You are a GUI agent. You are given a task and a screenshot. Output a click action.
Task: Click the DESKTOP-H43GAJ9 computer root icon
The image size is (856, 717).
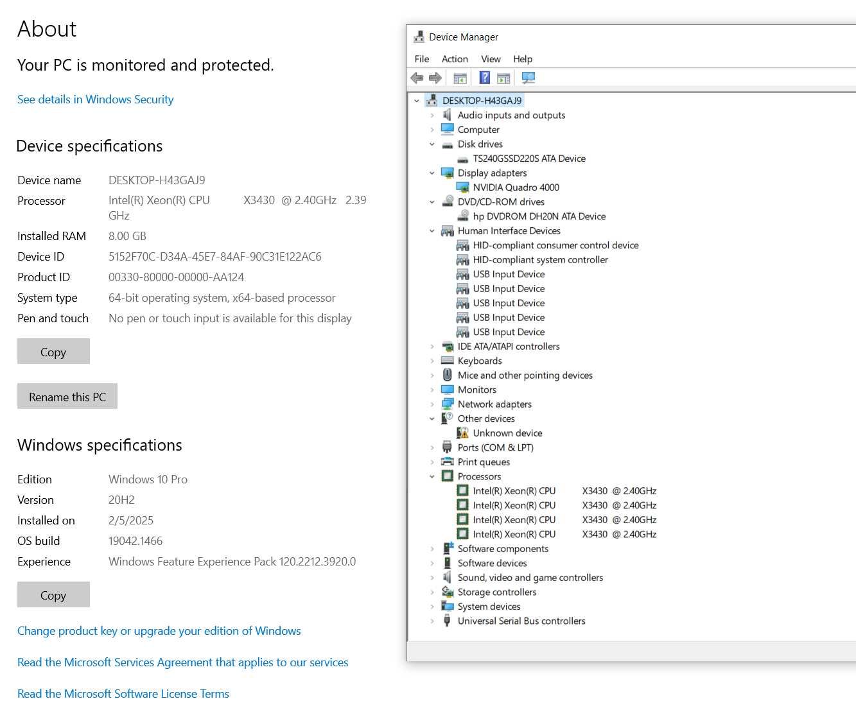pos(432,100)
